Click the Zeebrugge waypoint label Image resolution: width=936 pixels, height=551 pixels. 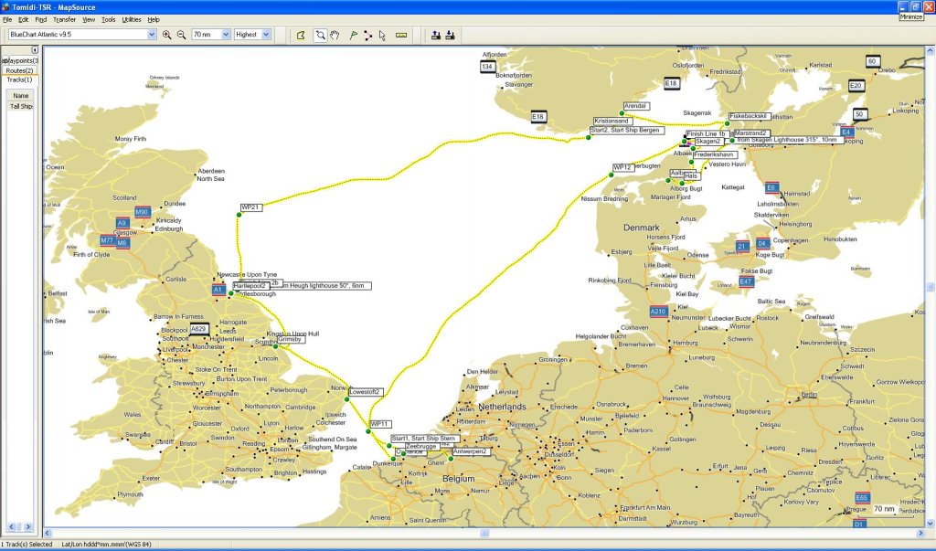421,446
